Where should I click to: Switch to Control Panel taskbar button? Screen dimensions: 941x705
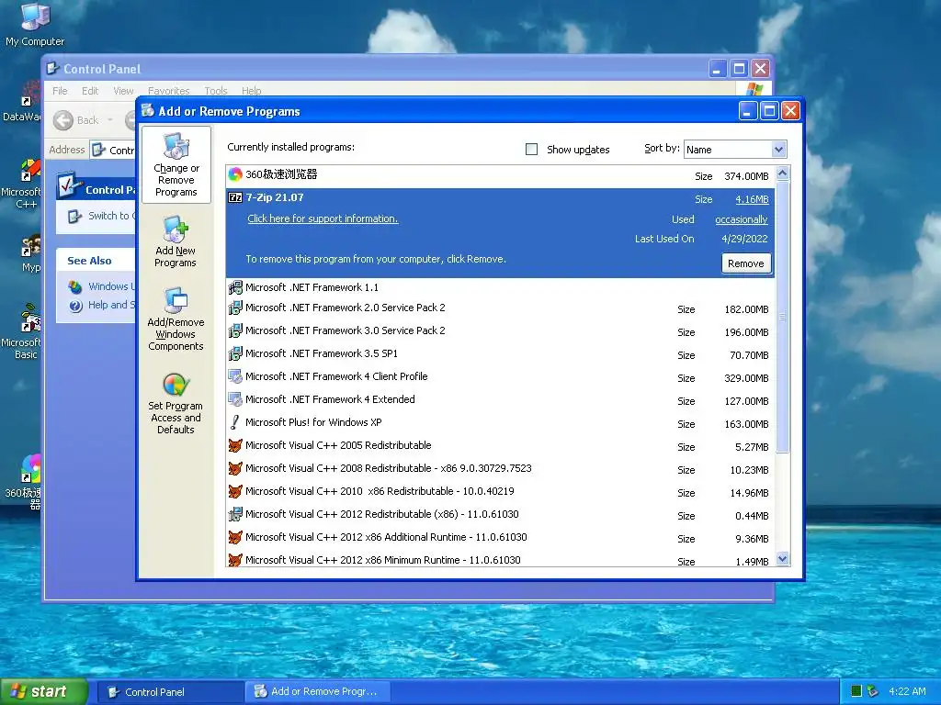(x=170, y=692)
